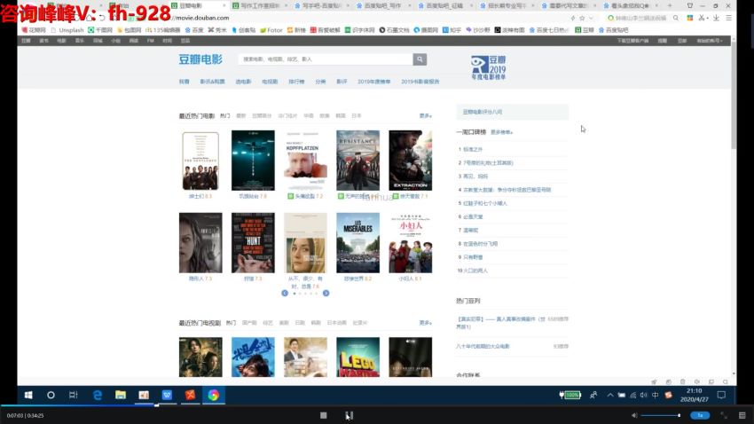Image resolution: width=754 pixels, height=424 pixels.
Task: Open a new browser tab with plus
Action: point(670,5)
